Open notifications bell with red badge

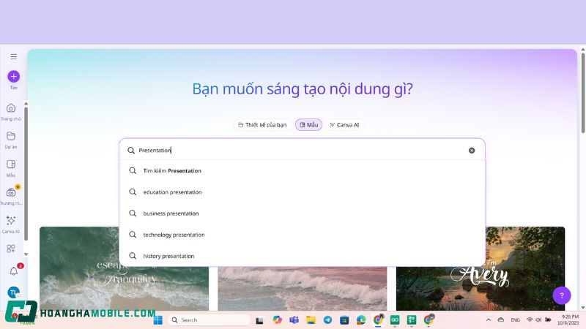click(14, 271)
